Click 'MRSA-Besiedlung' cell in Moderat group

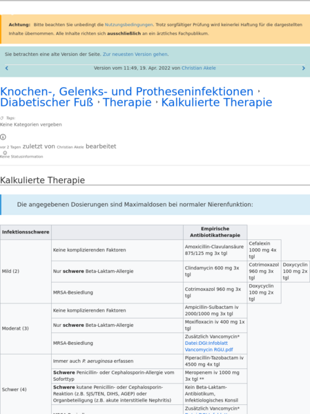pyautogui.click(x=117, y=344)
